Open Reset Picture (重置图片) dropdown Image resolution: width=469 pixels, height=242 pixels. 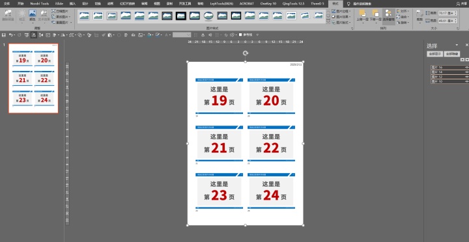coord(61,22)
